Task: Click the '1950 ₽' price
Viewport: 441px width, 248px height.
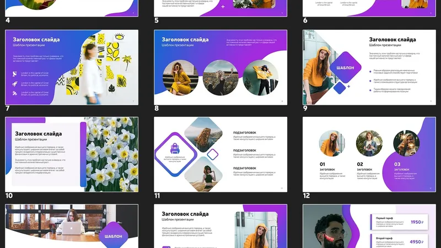Action: (417, 222)
